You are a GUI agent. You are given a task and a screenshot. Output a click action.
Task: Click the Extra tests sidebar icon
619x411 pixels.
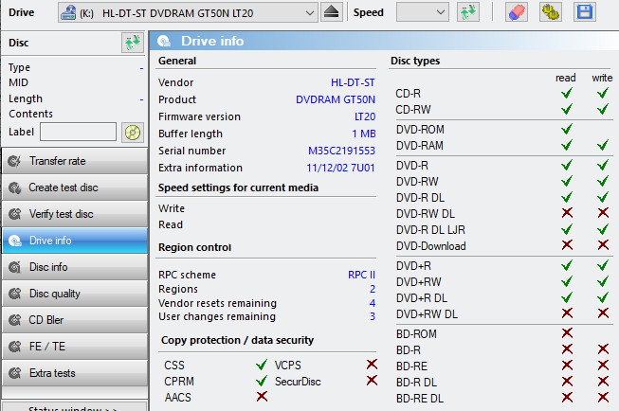[x=14, y=373]
